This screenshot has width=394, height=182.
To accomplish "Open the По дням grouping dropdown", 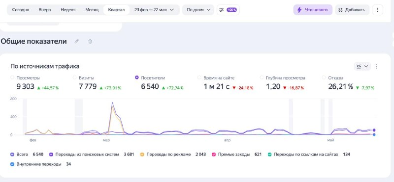I will 198,10.
